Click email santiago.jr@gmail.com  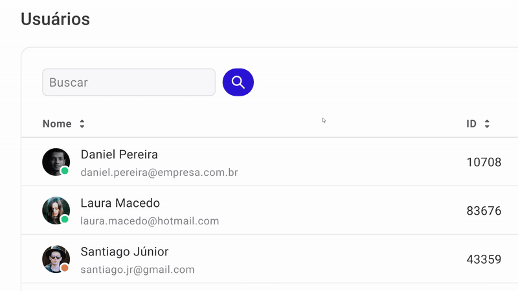pos(137,270)
